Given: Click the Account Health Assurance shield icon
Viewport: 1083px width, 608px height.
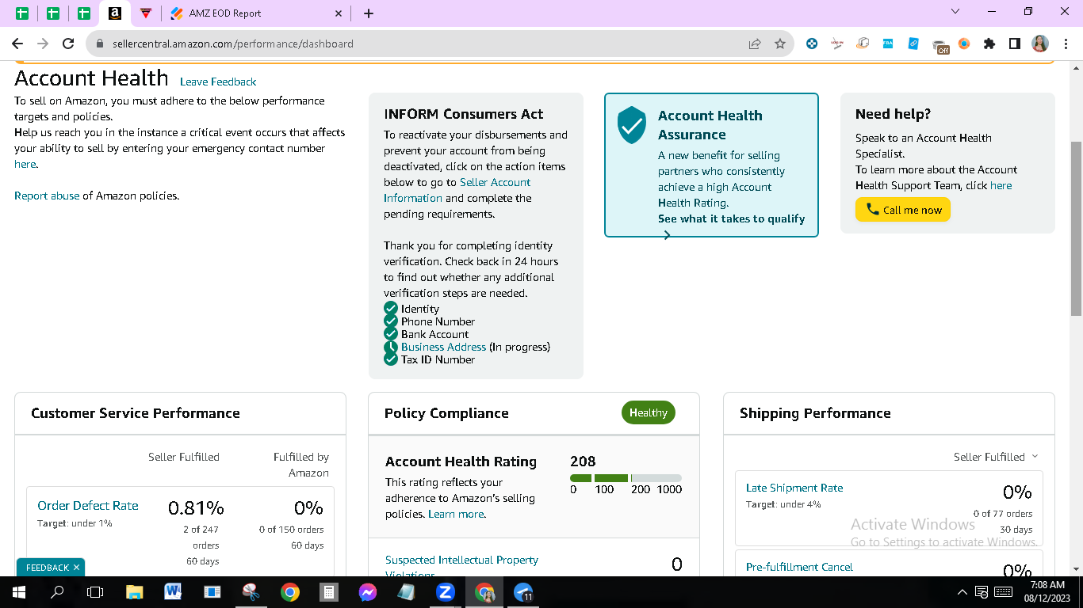Looking at the screenshot, I should (x=632, y=126).
